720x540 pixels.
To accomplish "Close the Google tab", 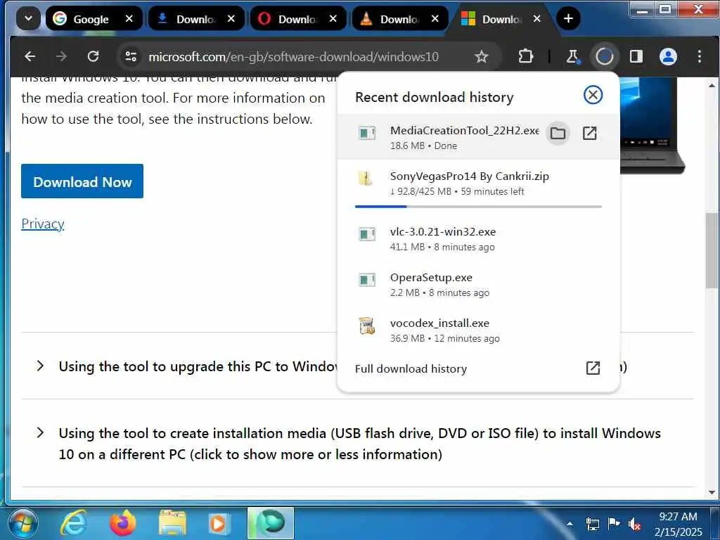I will 129,19.
